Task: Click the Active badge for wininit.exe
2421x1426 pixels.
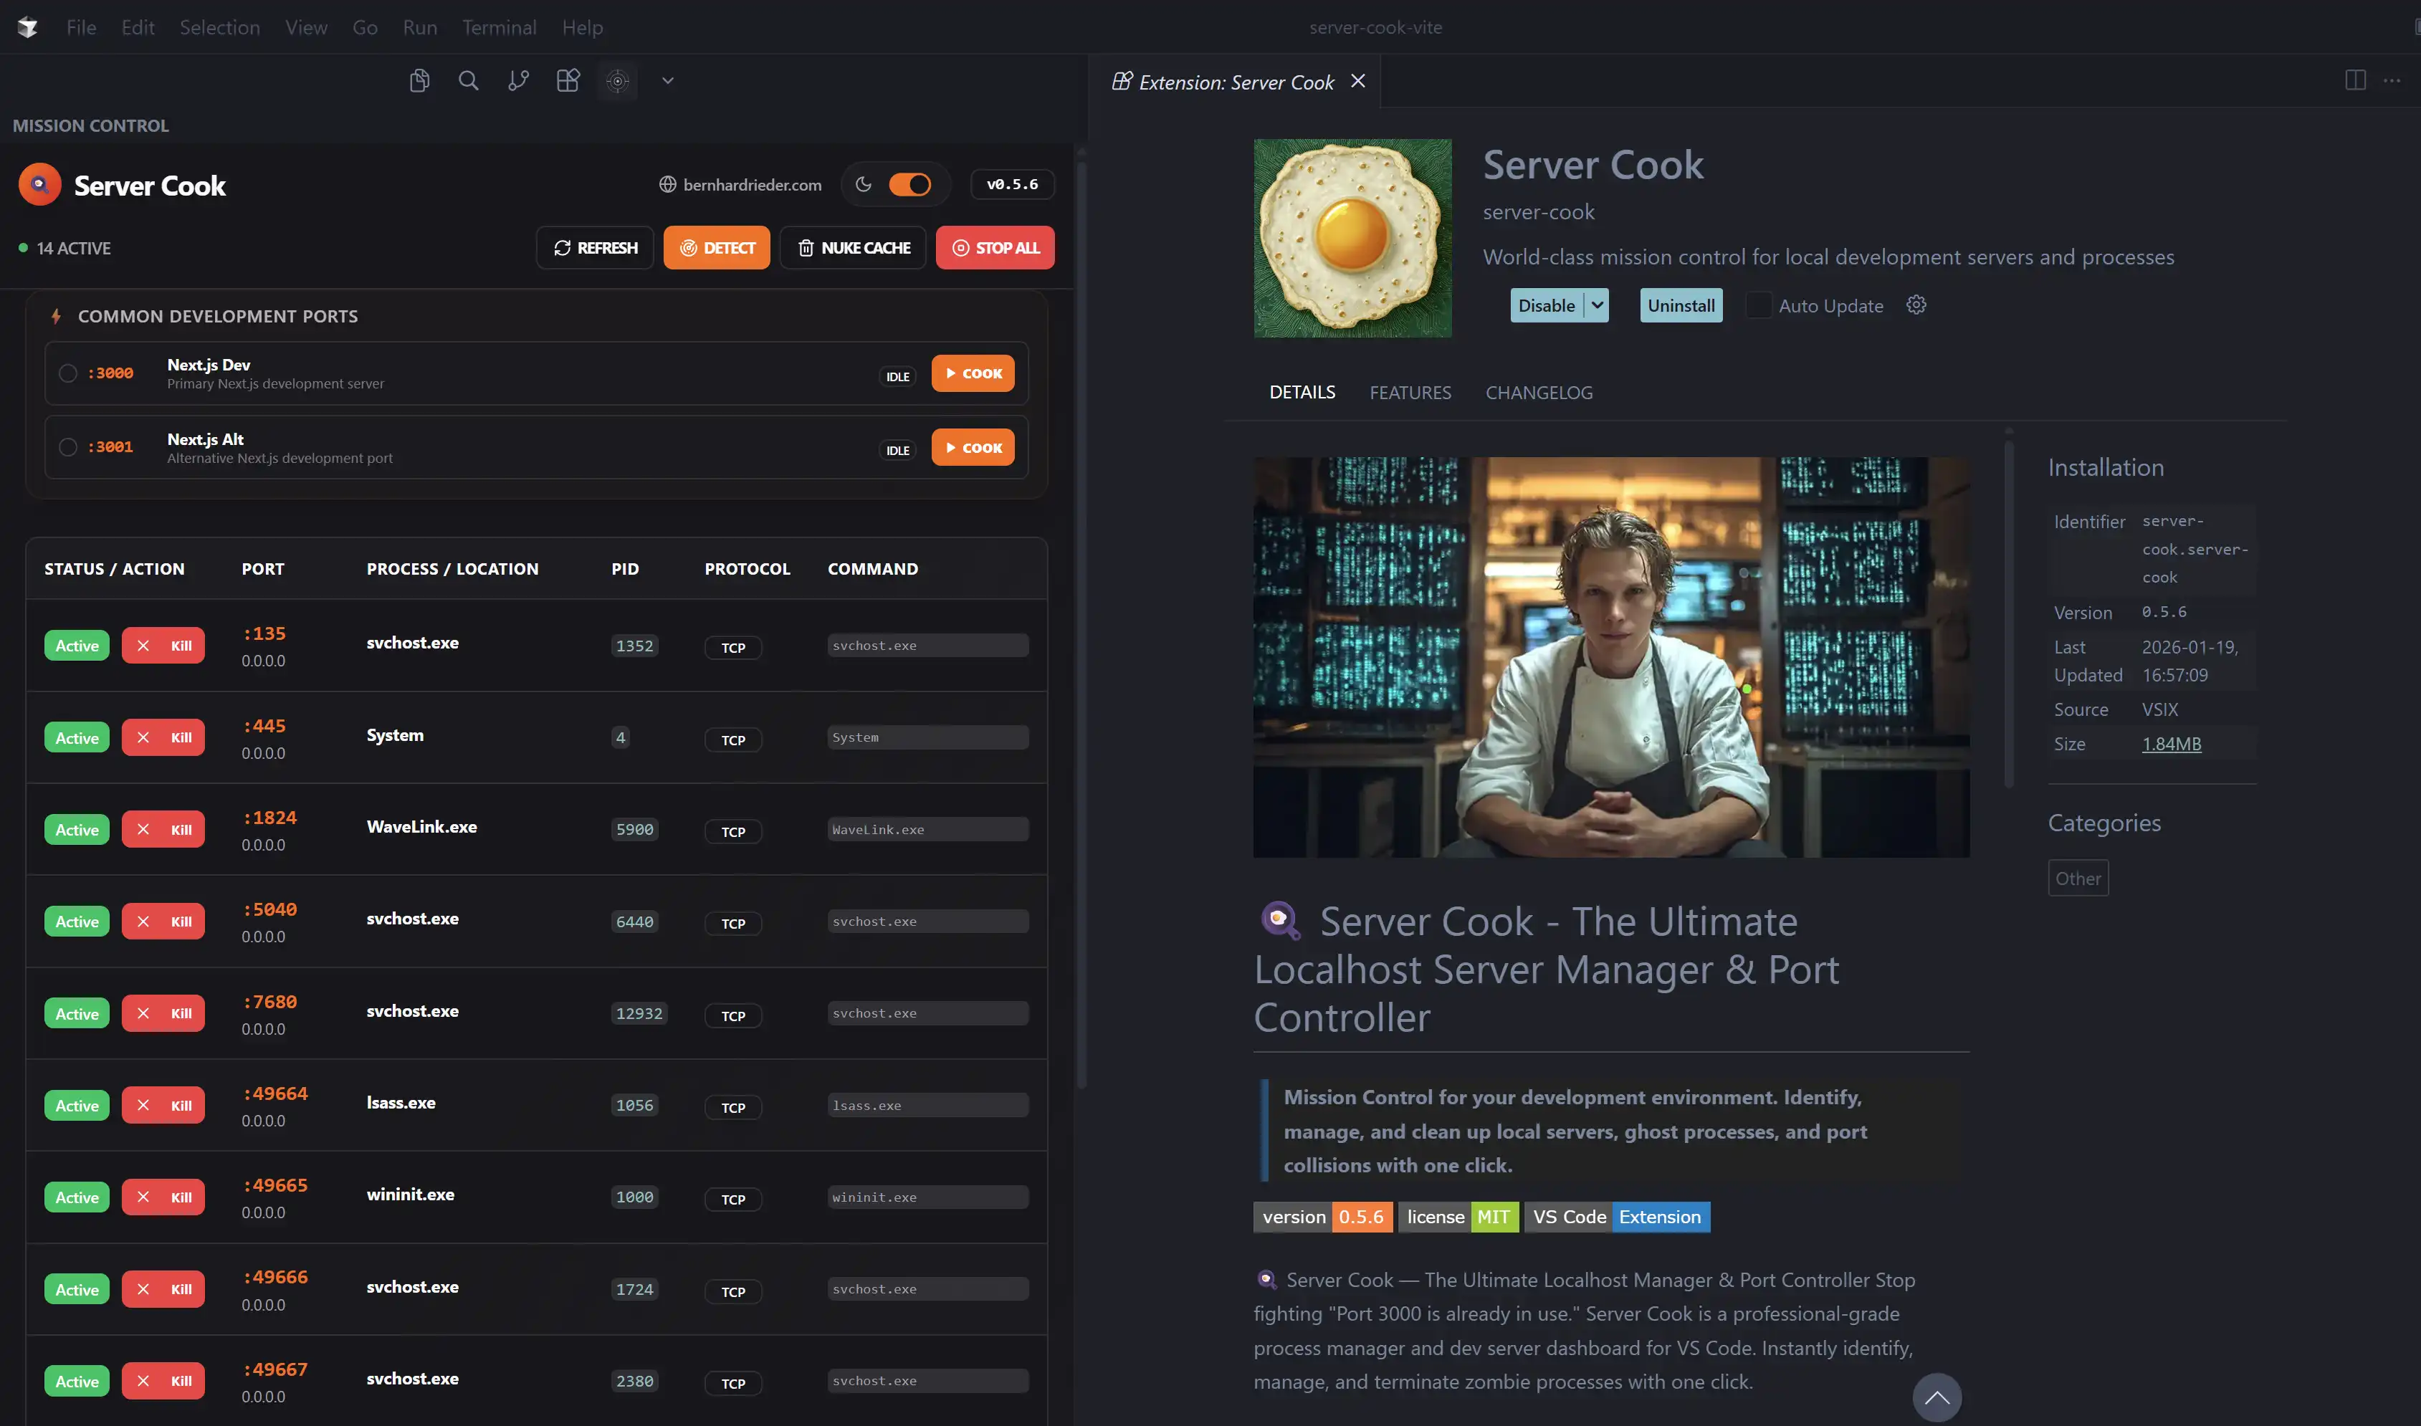Action: (x=77, y=1197)
